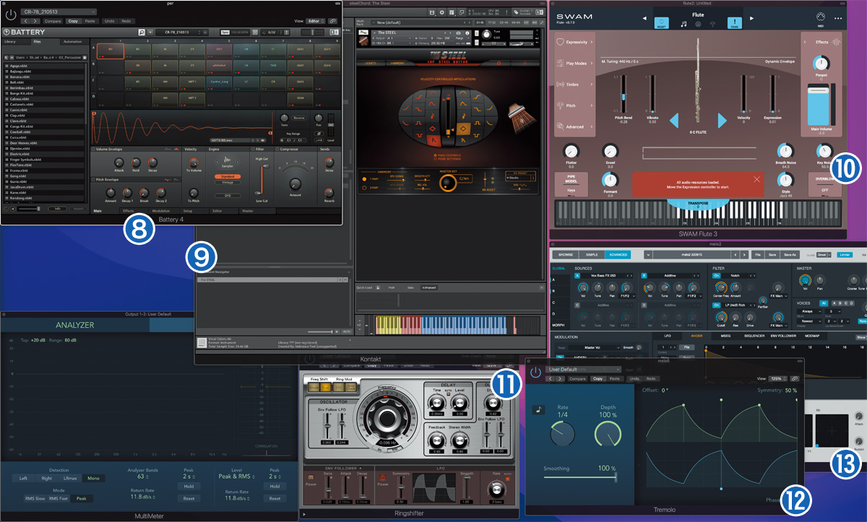Viewport: 867px width, 522px height.
Task: Click the music note icon in SWAM header
Action: point(683,23)
